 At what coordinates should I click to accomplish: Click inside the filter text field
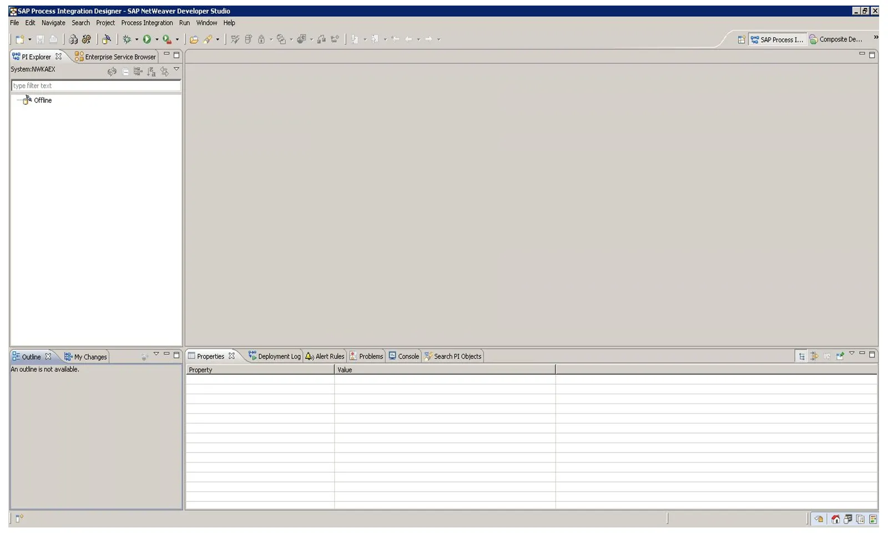[94, 86]
